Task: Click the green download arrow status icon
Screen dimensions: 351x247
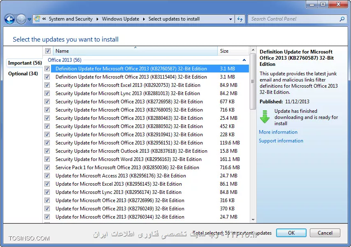Action: point(265,117)
